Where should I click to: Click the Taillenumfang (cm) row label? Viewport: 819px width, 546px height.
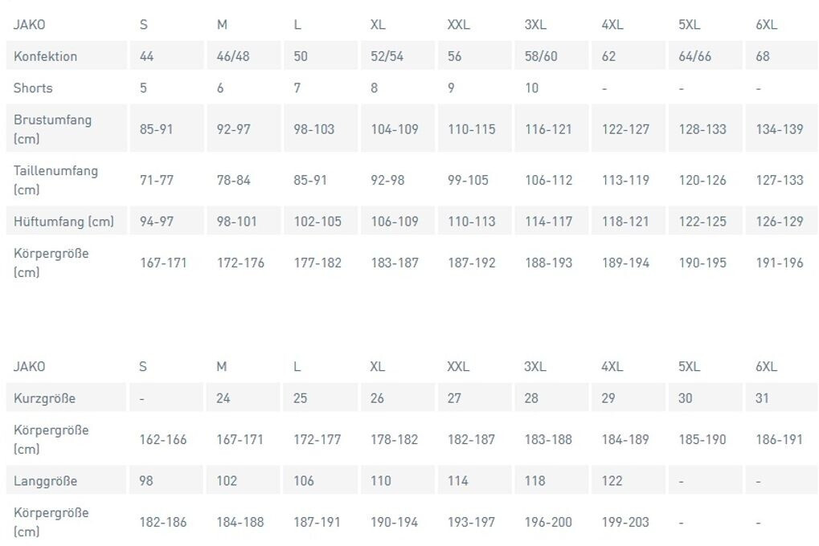point(55,180)
